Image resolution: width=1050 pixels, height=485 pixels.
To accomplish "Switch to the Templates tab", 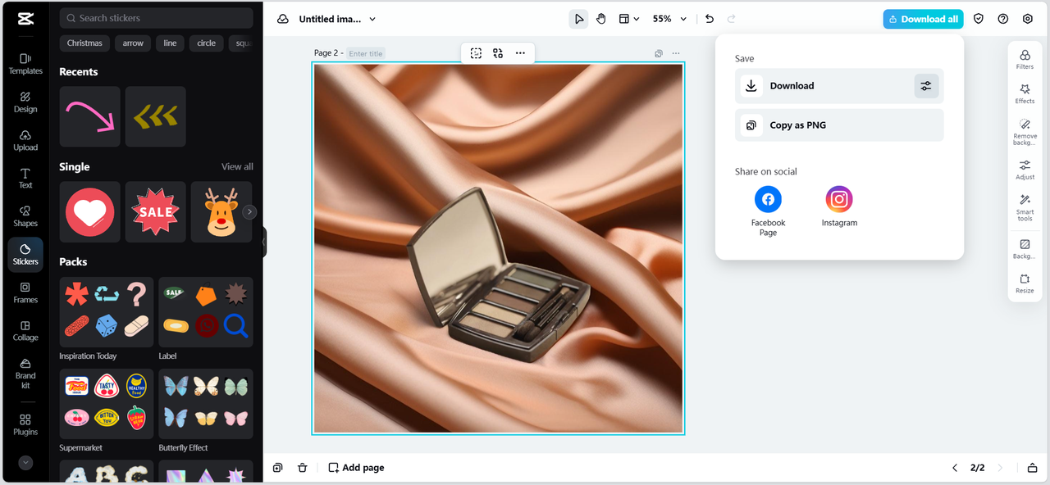I will click(25, 63).
